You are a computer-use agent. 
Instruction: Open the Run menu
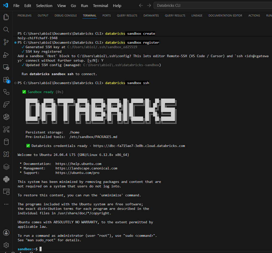click(x=84, y=5)
